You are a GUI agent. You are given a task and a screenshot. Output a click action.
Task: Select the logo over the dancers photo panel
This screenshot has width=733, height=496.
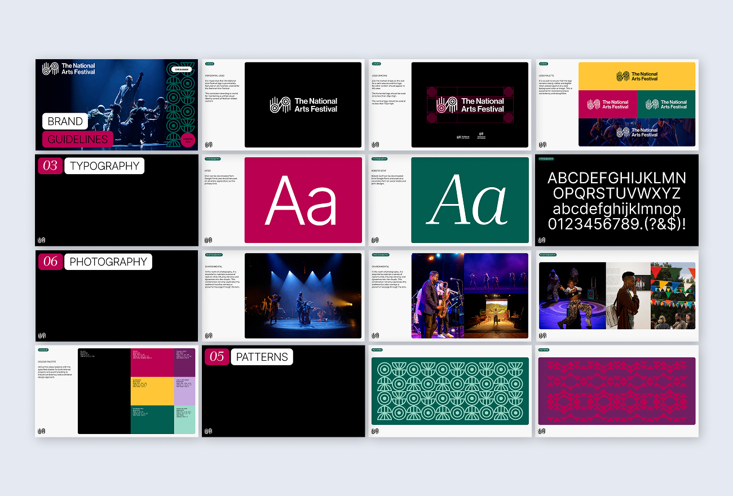pyautogui.click(x=637, y=132)
